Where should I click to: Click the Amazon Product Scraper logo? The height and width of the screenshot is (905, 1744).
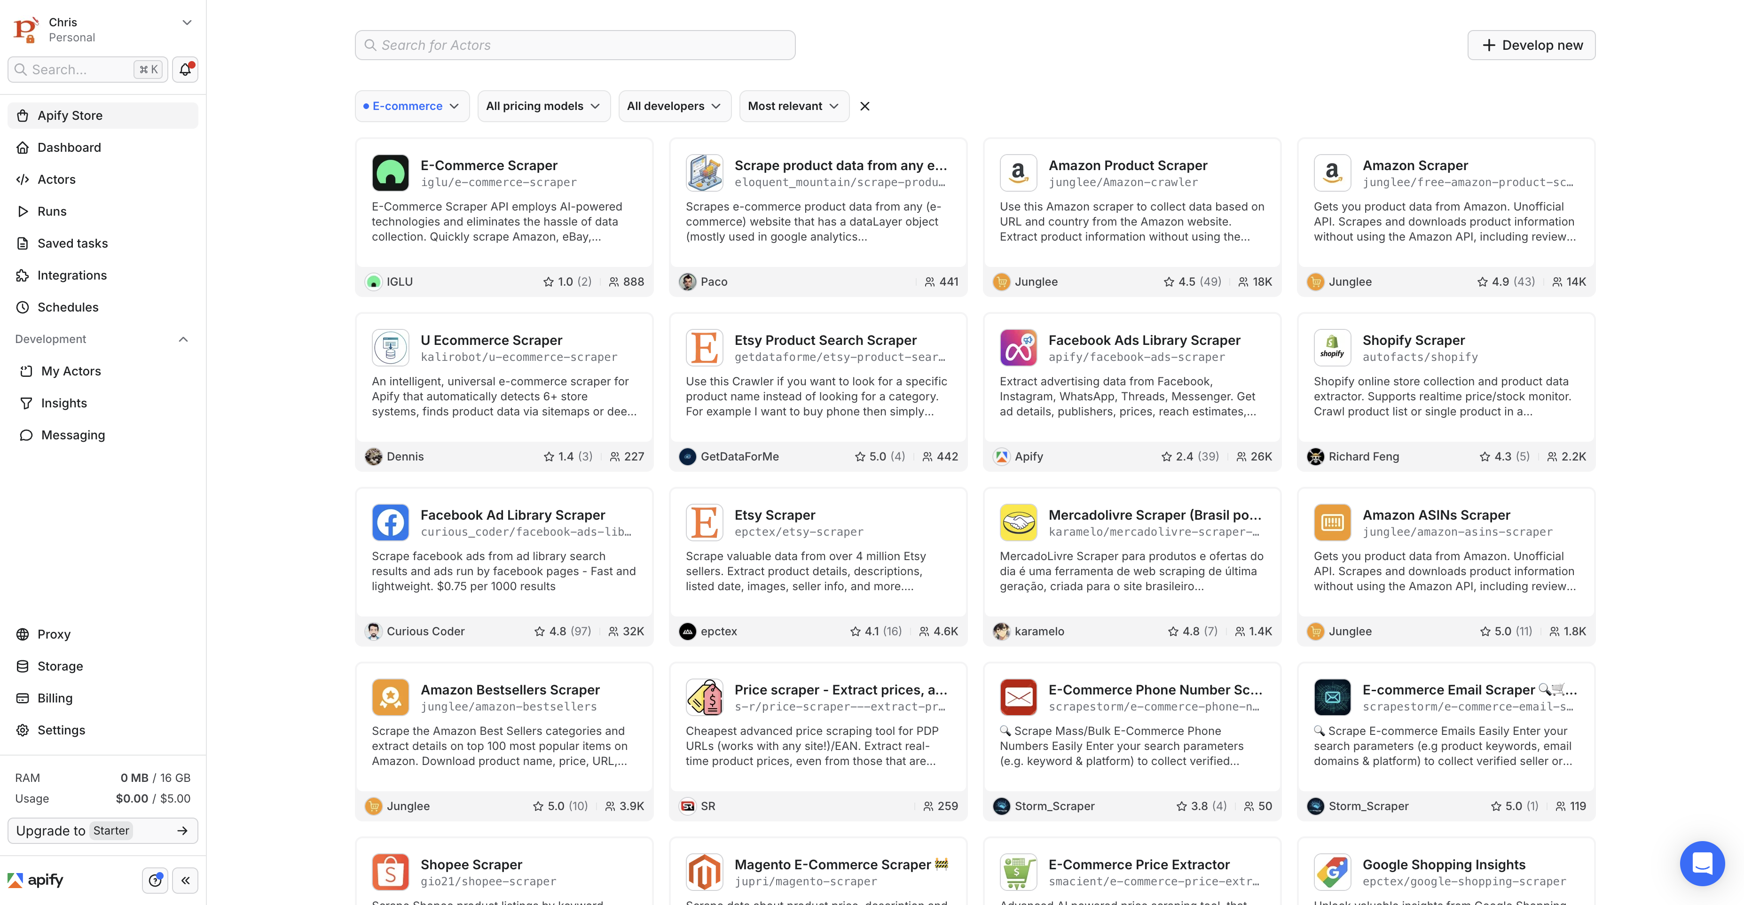click(1018, 173)
